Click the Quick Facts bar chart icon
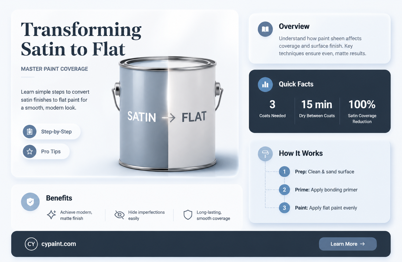Screen dimensions: 402x262 pyautogui.click(x=265, y=84)
